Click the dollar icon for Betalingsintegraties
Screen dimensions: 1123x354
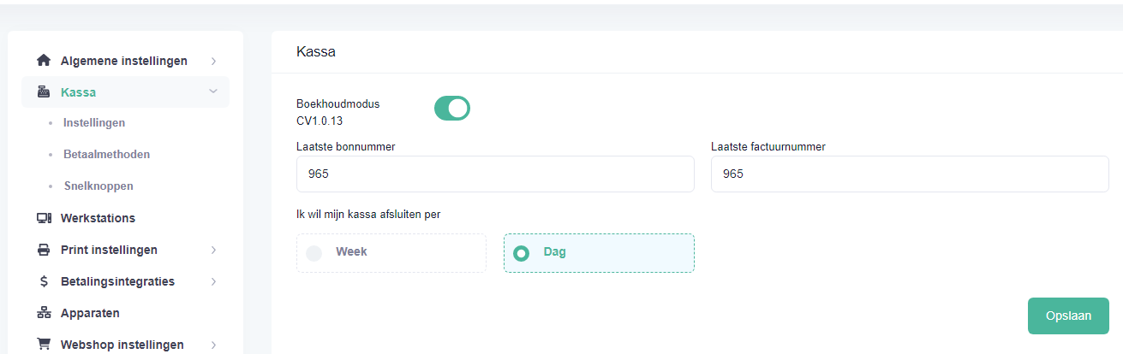point(44,281)
